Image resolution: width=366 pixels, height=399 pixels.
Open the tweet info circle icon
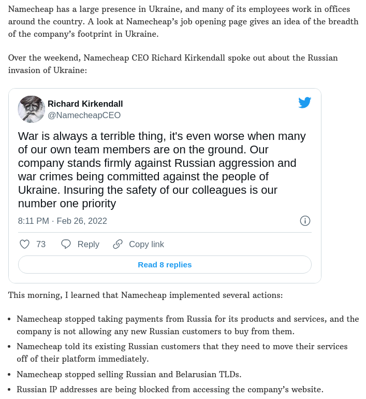click(x=305, y=221)
